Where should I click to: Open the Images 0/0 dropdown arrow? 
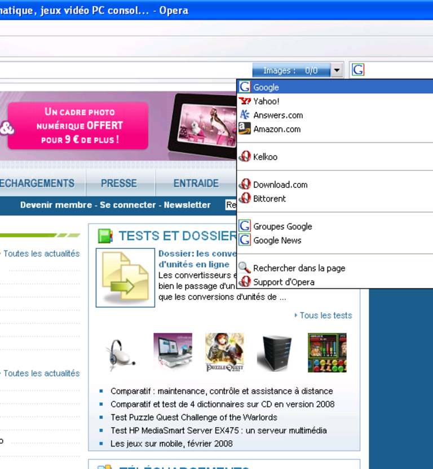[337, 71]
